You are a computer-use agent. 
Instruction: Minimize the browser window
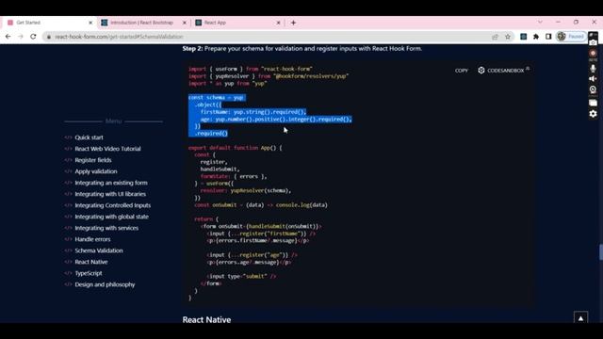(558, 22)
